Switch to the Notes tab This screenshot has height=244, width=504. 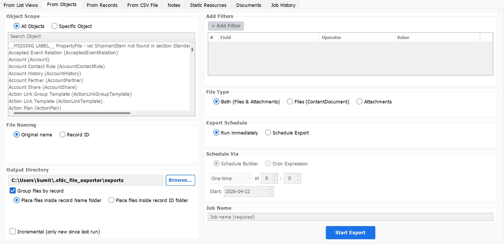[174, 5]
